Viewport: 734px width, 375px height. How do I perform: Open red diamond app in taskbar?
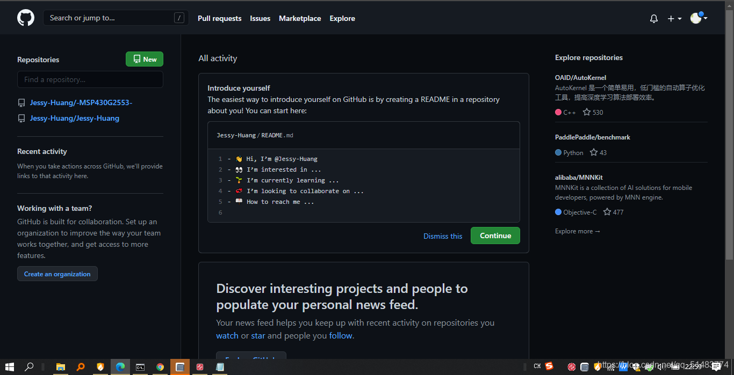pos(200,367)
